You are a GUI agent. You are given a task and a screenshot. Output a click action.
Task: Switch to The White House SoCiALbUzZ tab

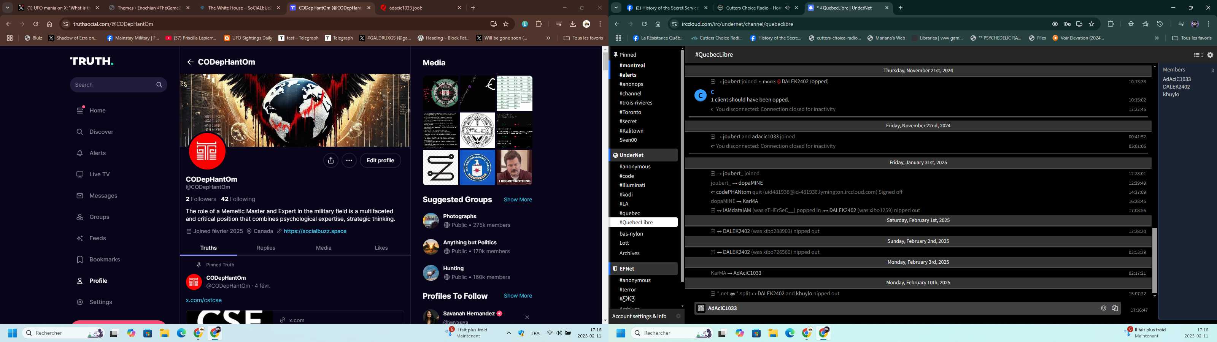(240, 8)
